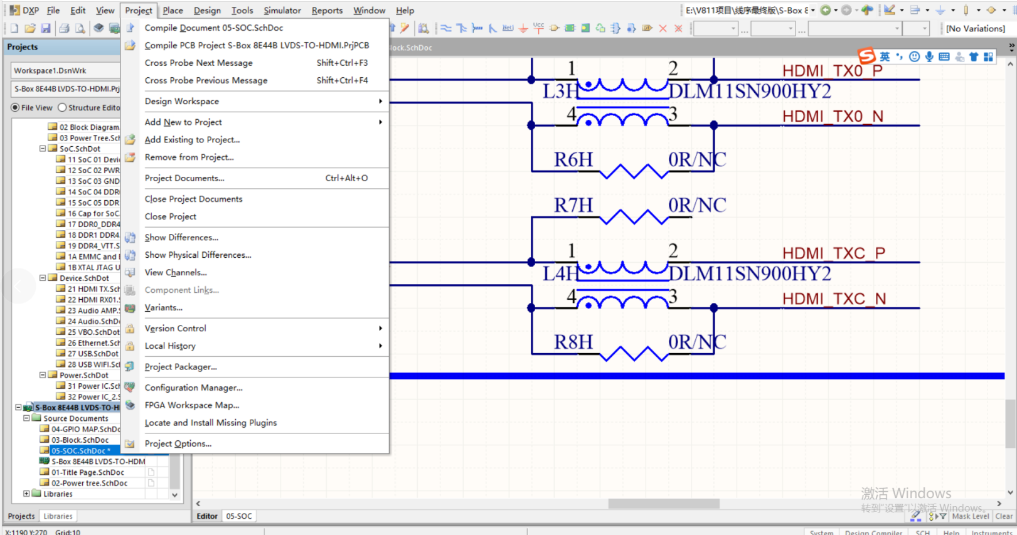
Task: Collapse the SoC.SchDot folder node
Action: click(43, 149)
